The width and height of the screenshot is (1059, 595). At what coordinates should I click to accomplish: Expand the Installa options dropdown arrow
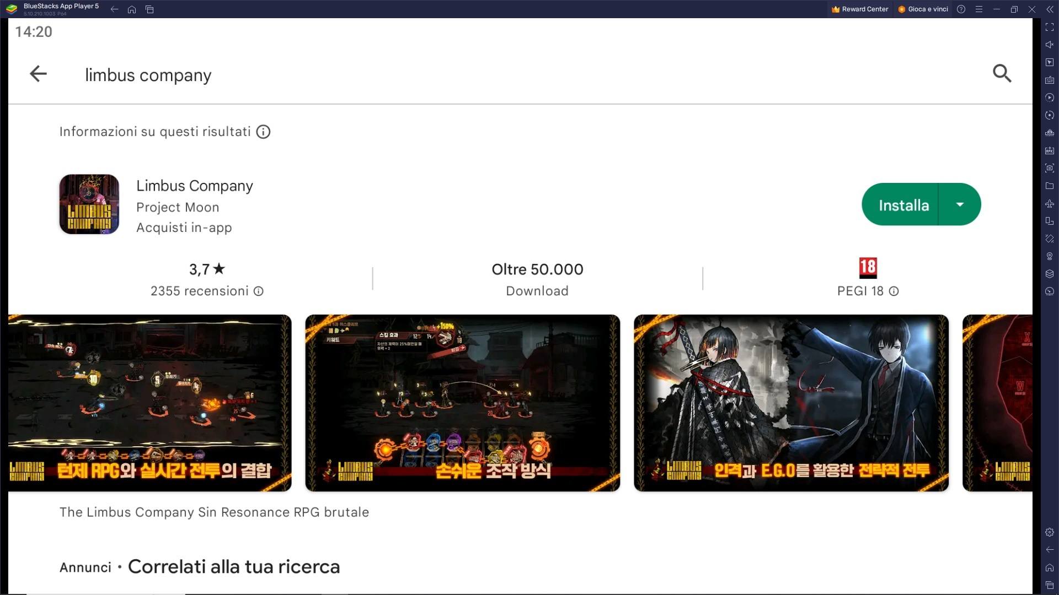(960, 204)
